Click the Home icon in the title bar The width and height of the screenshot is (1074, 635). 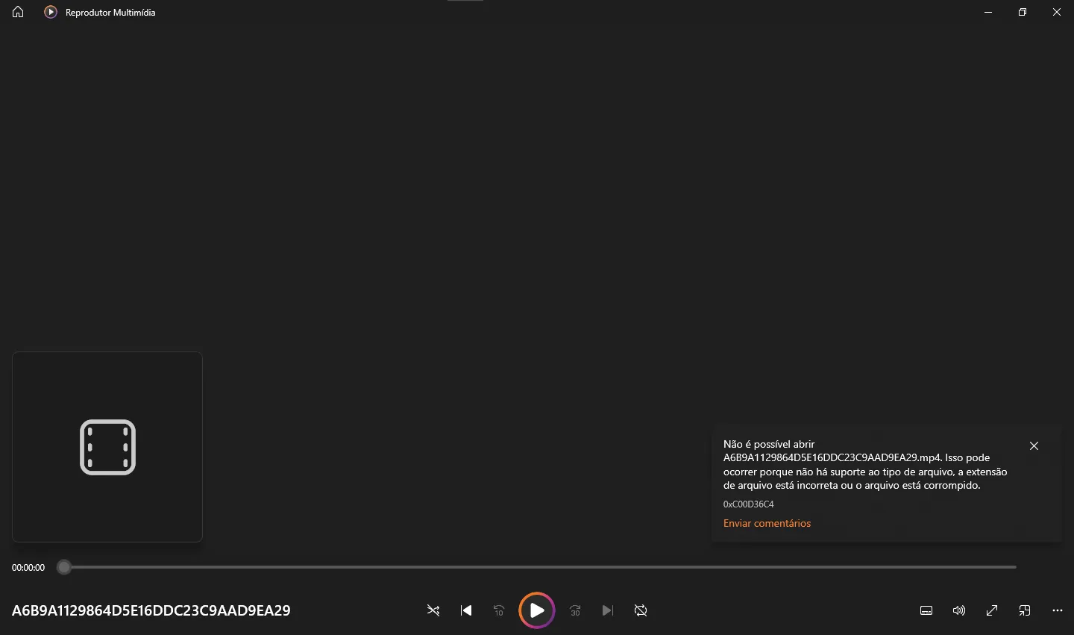(18, 12)
